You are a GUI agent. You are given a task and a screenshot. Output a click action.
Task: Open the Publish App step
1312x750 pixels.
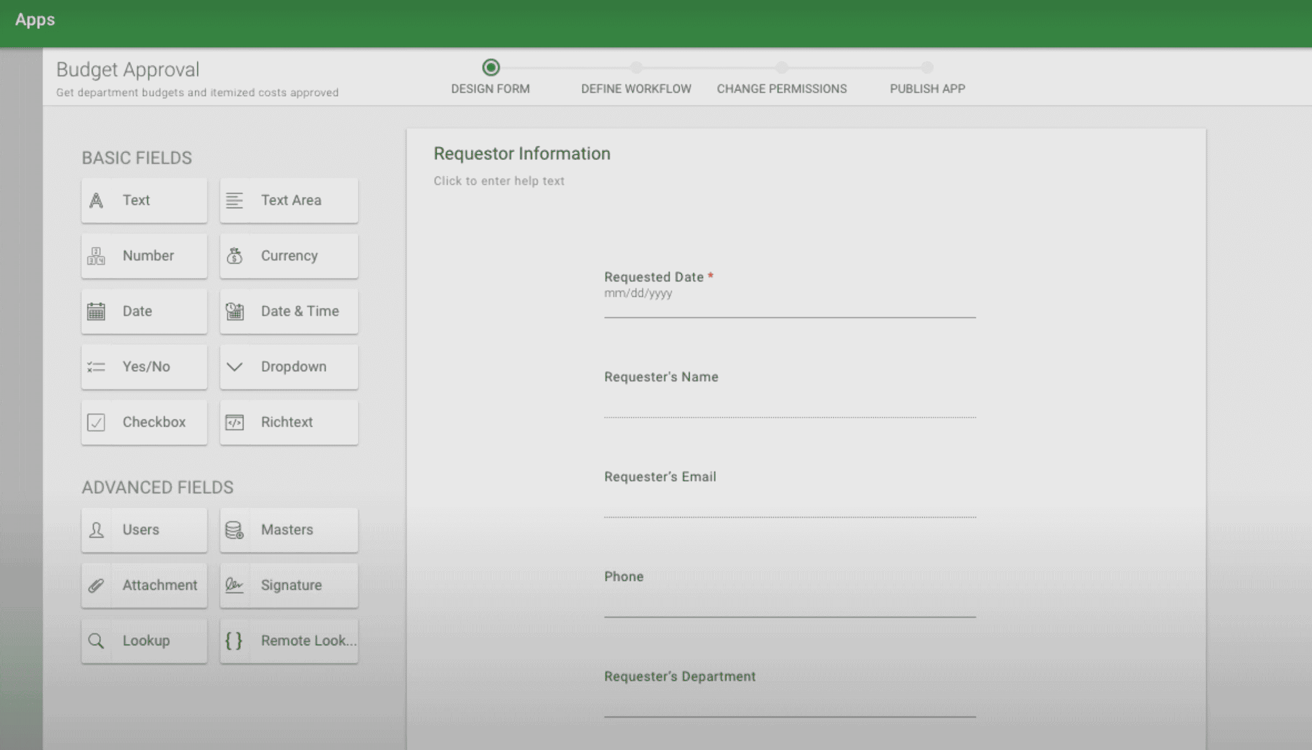click(927, 89)
